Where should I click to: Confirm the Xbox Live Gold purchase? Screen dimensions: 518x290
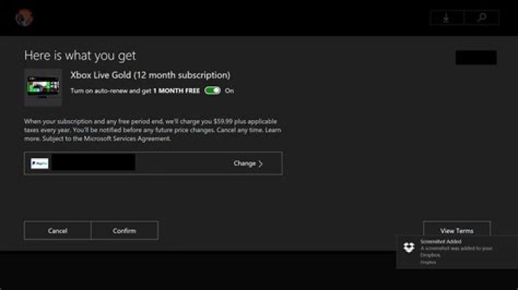[x=124, y=230]
